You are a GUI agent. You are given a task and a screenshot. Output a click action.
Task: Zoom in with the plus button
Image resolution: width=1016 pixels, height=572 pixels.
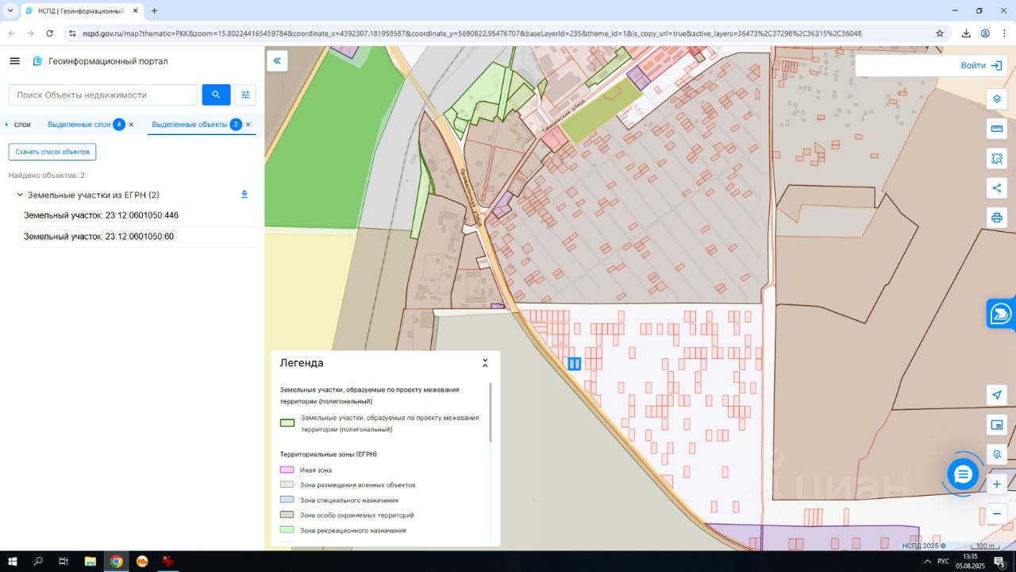(997, 484)
